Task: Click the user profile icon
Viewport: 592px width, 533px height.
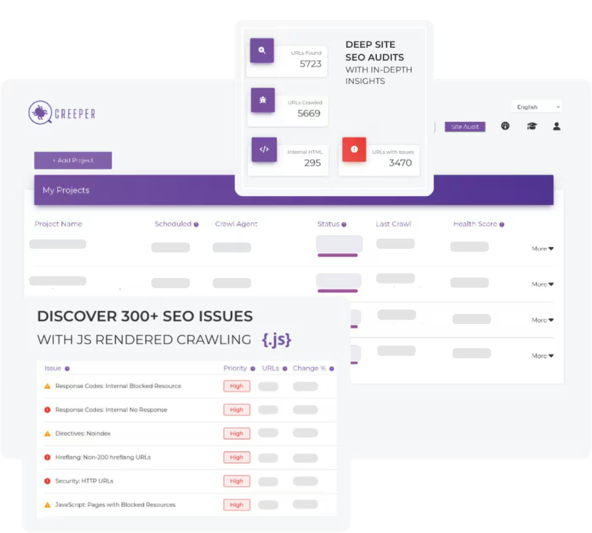Action: tap(557, 126)
